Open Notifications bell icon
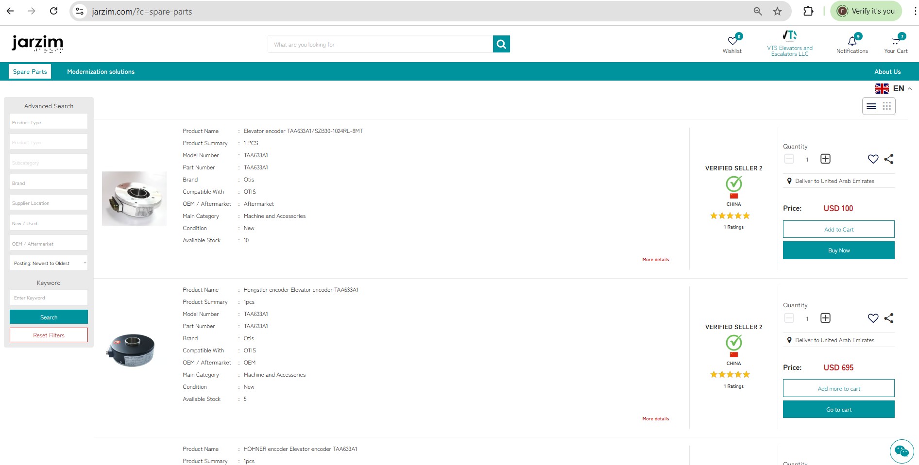This screenshot has height=465, width=919. 852,41
